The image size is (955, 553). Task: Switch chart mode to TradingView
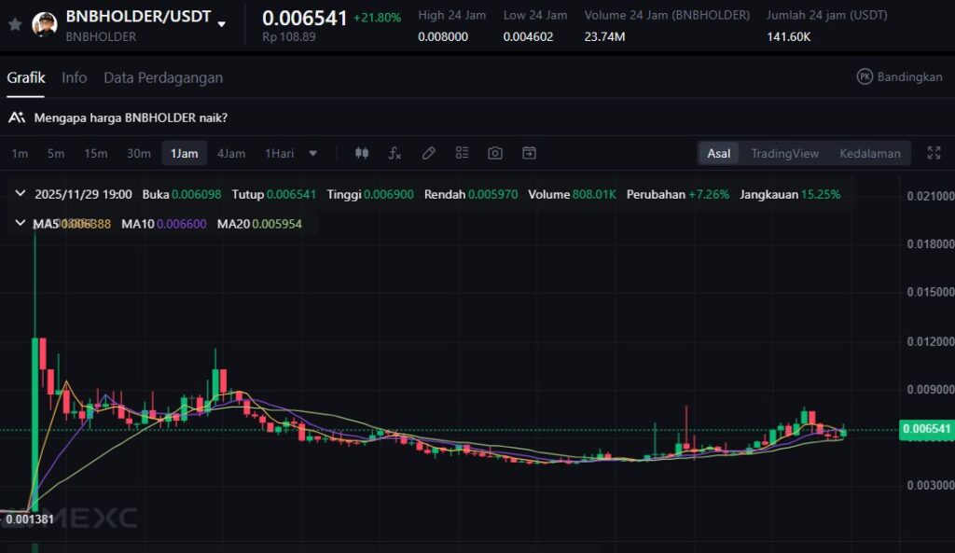784,153
